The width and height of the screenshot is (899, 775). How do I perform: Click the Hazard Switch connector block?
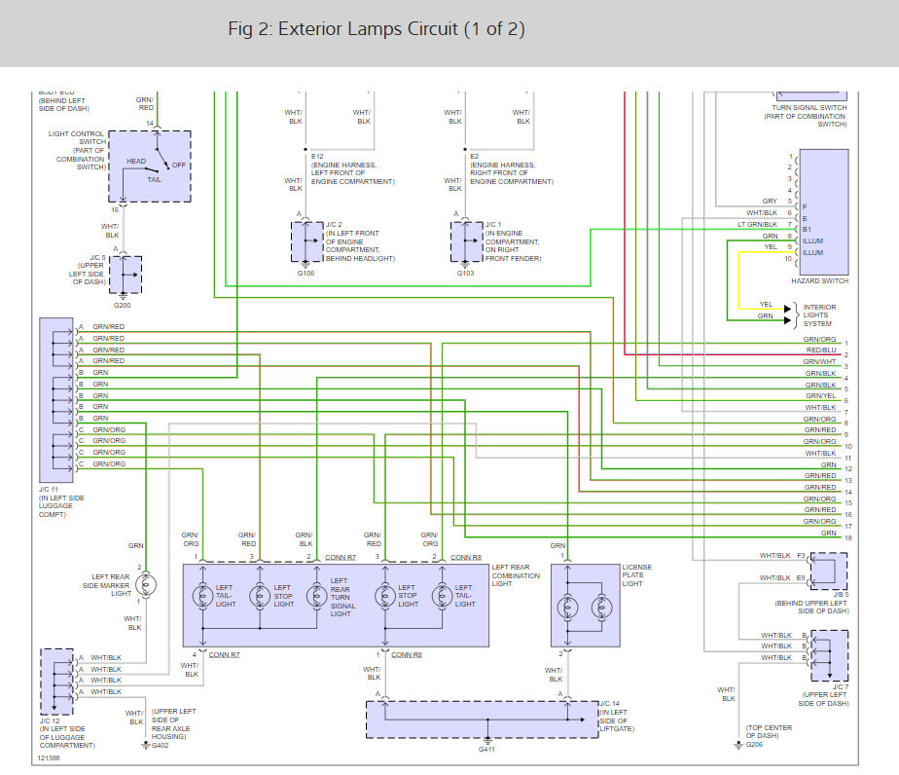coord(824,212)
